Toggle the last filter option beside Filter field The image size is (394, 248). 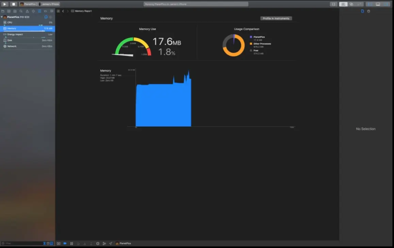tap(51, 243)
